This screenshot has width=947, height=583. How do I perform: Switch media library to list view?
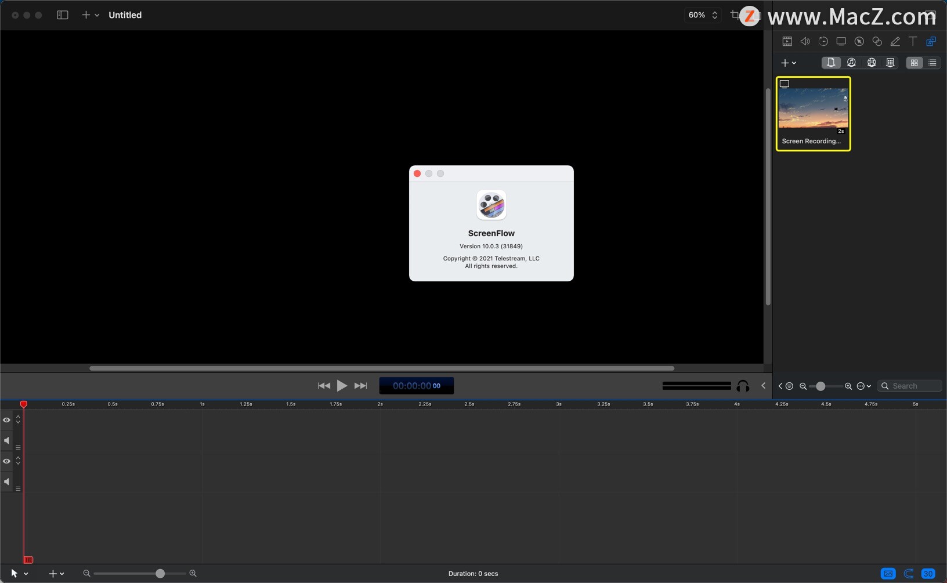coord(932,63)
